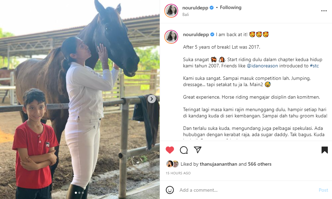Open the comment speech bubble icon
The image size is (332, 199).
pos(183,150)
